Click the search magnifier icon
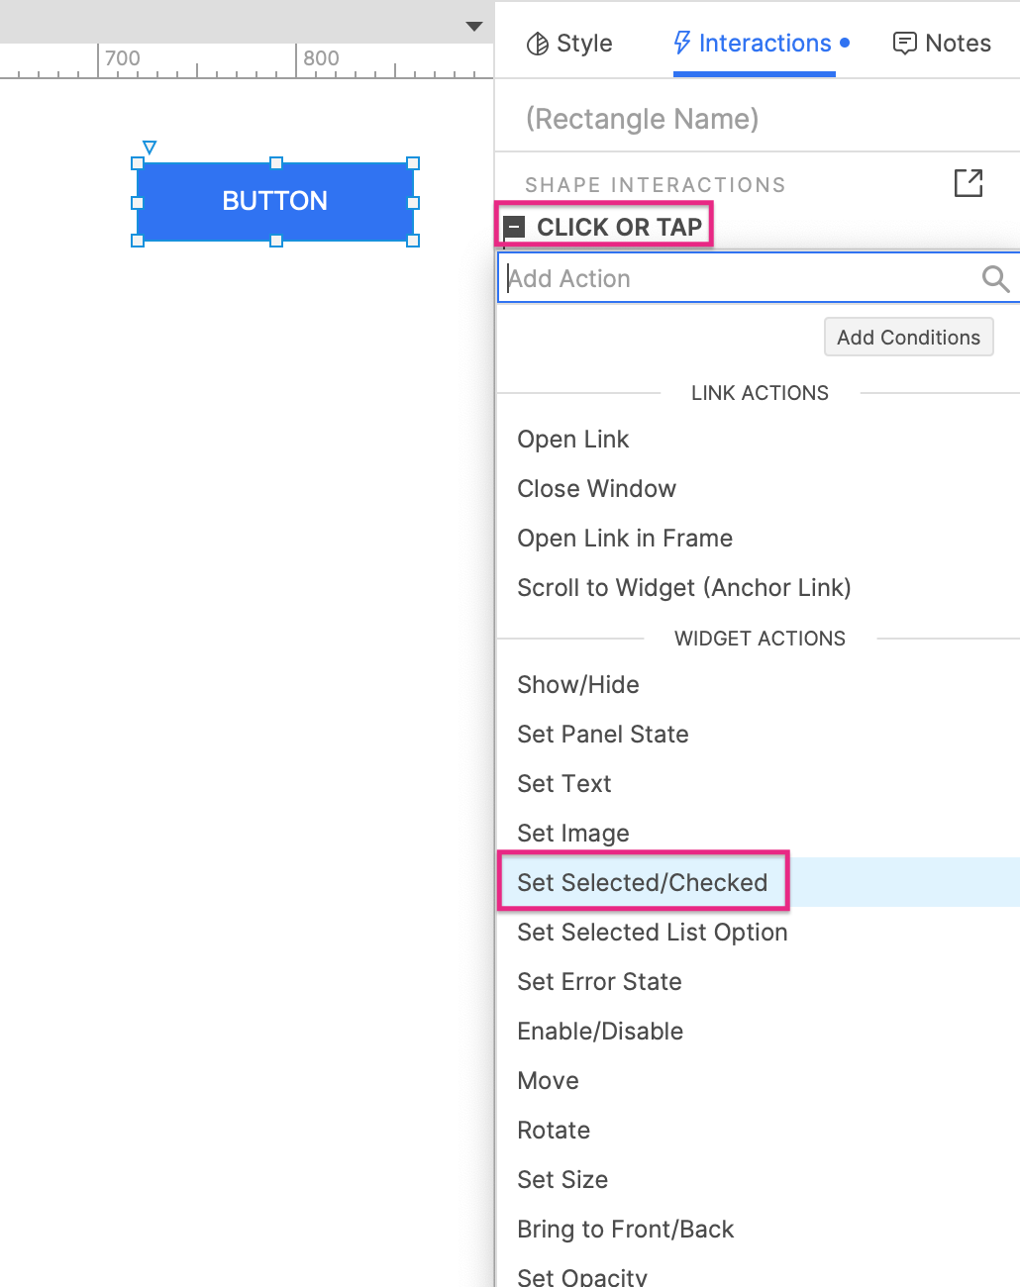 click(x=995, y=279)
